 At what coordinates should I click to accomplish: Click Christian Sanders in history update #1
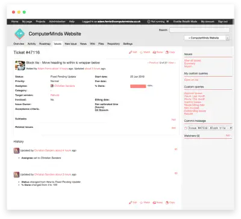[45, 150]
